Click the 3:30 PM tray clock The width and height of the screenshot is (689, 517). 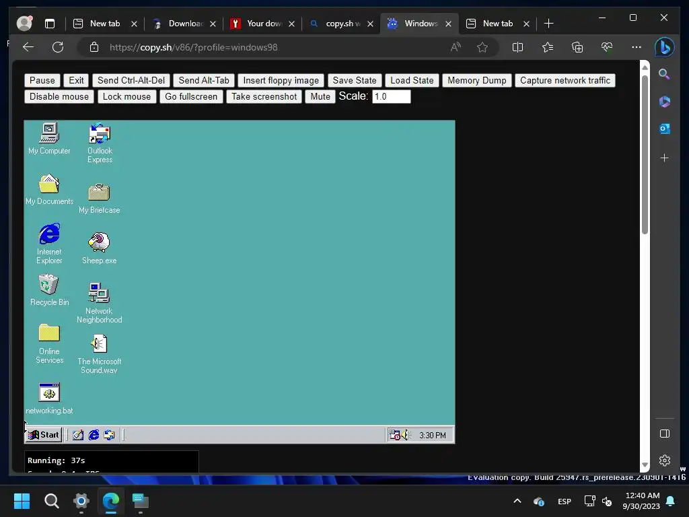point(433,436)
